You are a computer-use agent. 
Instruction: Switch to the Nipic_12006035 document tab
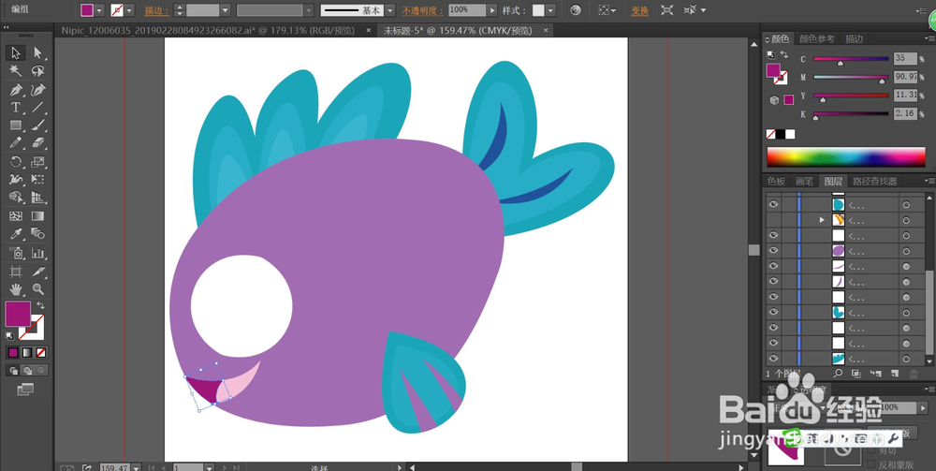pos(208,30)
